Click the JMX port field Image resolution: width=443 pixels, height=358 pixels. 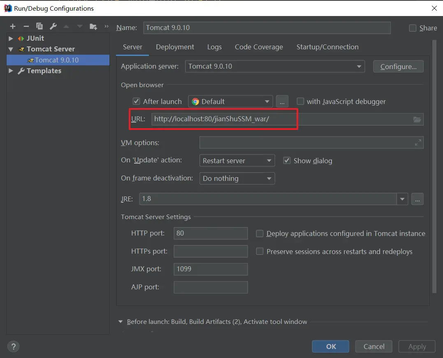(x=211, y=269)
